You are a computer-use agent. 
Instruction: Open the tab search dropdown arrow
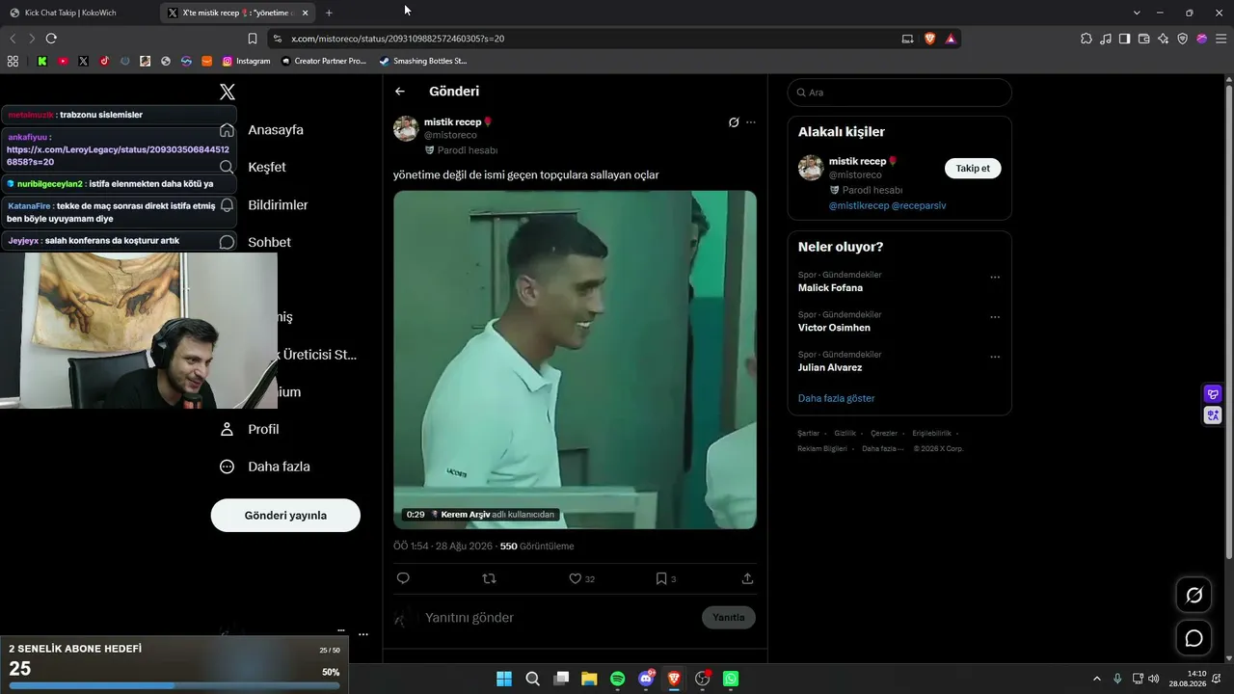[x=1137, y=13]
